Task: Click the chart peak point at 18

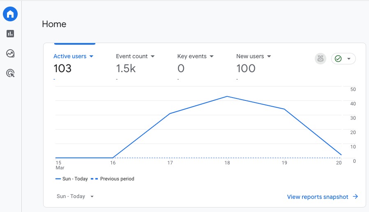Action: click(x=227, y=96)
